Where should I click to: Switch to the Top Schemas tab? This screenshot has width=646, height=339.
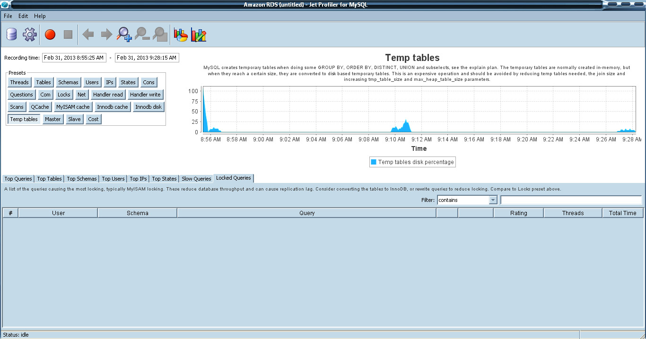81,179
